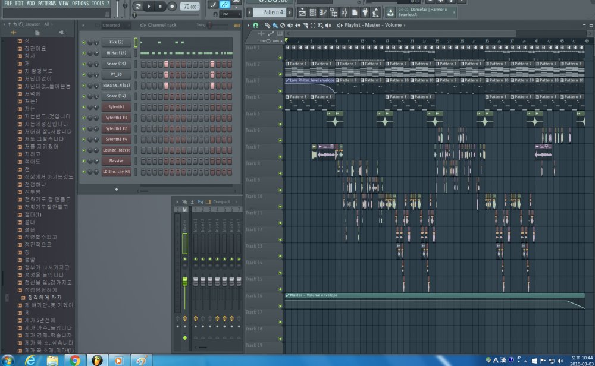Select the Snare (19) channel button
Image resolution: width=595 pixels, height=366 pixels.
(x=116, y=64)
